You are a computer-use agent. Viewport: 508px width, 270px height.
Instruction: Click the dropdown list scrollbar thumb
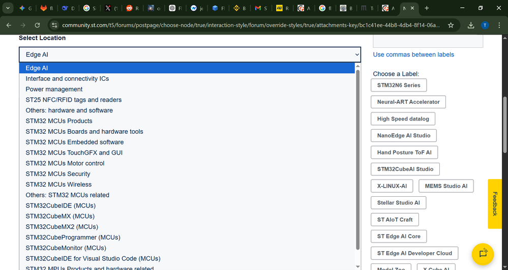357,160
